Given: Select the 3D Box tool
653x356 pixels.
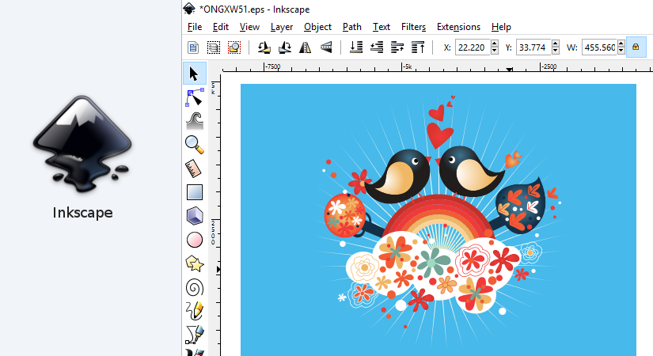Looking at the screenshot, I should [194, 215].
